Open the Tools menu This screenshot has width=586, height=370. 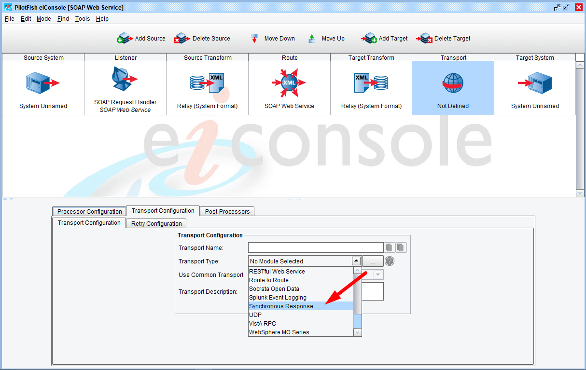click(83, 19)
